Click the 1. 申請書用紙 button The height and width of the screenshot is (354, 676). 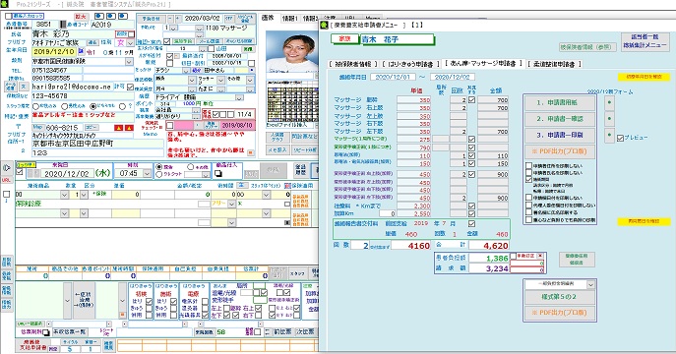pos(560,103)
